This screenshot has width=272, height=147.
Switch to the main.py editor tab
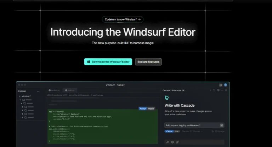[70, 90]
